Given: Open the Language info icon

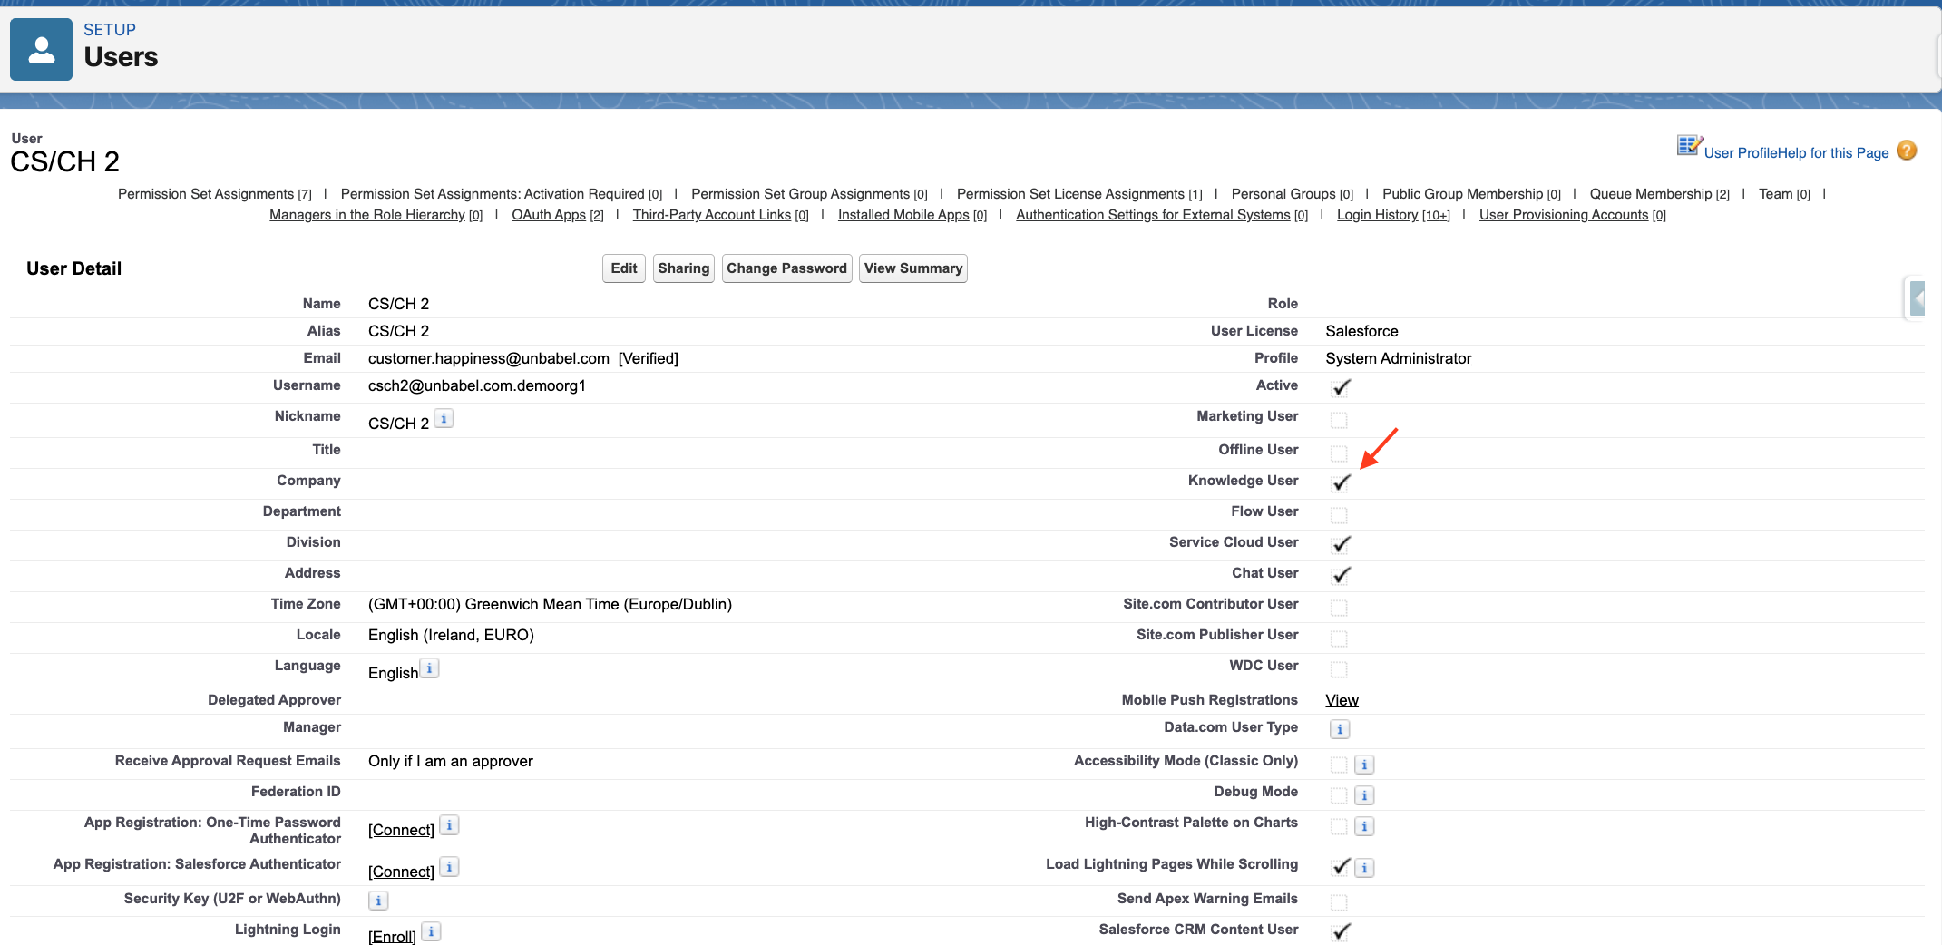Looking at the screenshot, I should coord(429,668).
